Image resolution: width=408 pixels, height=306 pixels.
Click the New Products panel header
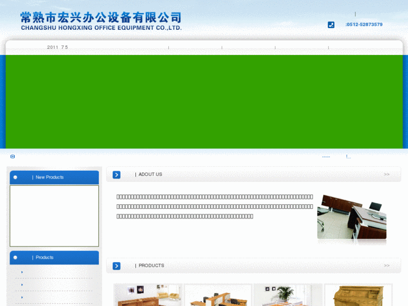coord(54,177)
